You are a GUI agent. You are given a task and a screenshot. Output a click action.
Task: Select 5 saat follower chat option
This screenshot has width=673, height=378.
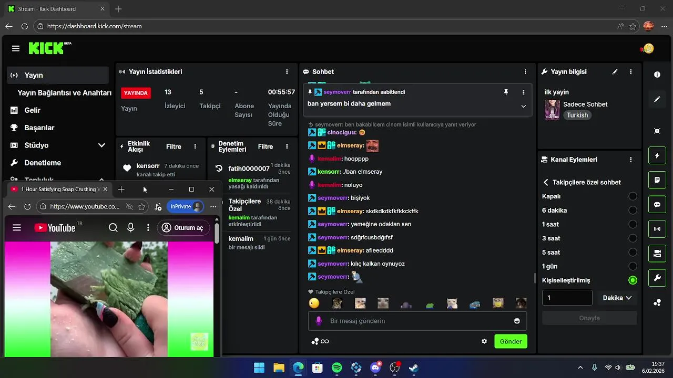633,252
